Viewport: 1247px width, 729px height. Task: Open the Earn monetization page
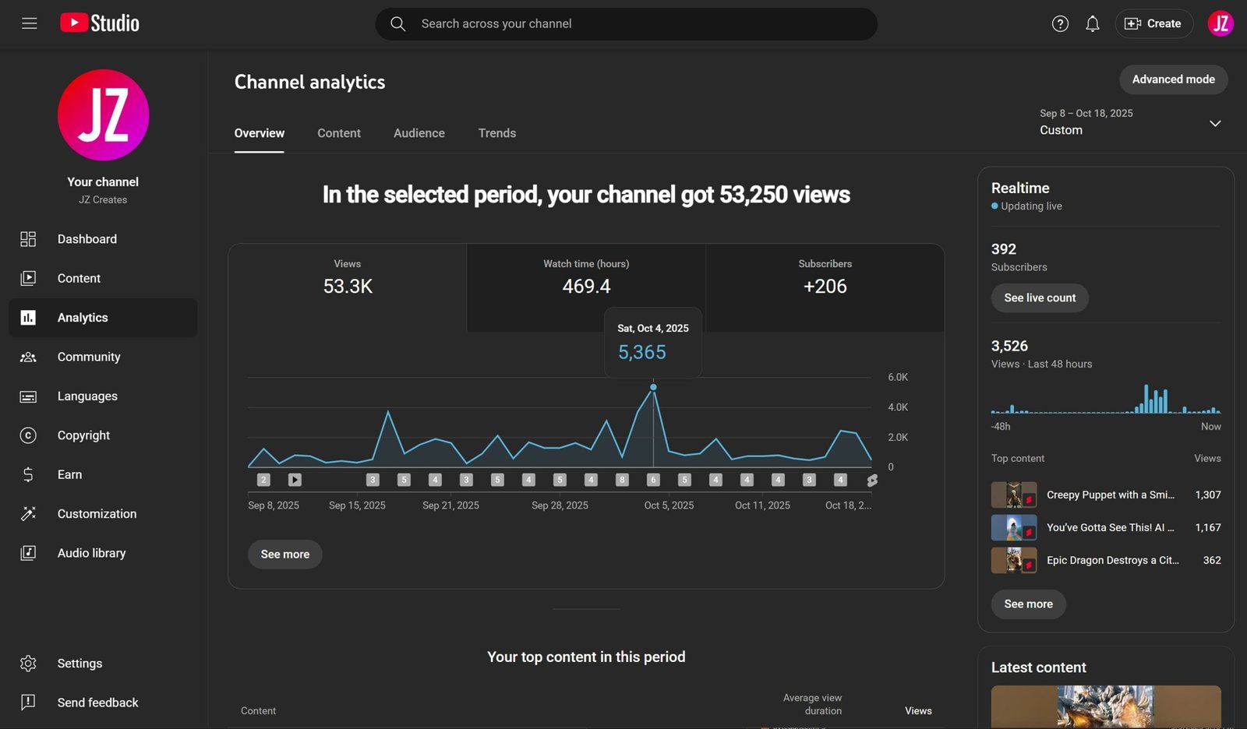click(x=69, y=474)
